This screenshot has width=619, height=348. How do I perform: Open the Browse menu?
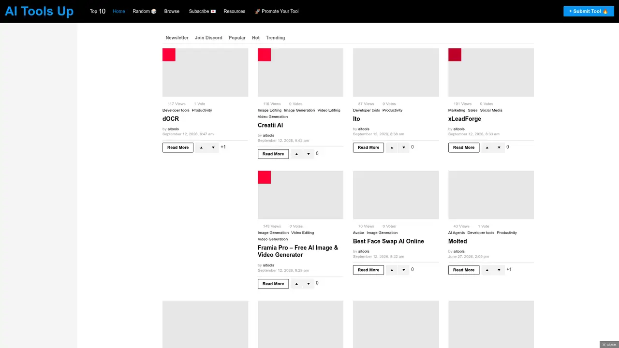pyautogui.click(x=172, y=11)
